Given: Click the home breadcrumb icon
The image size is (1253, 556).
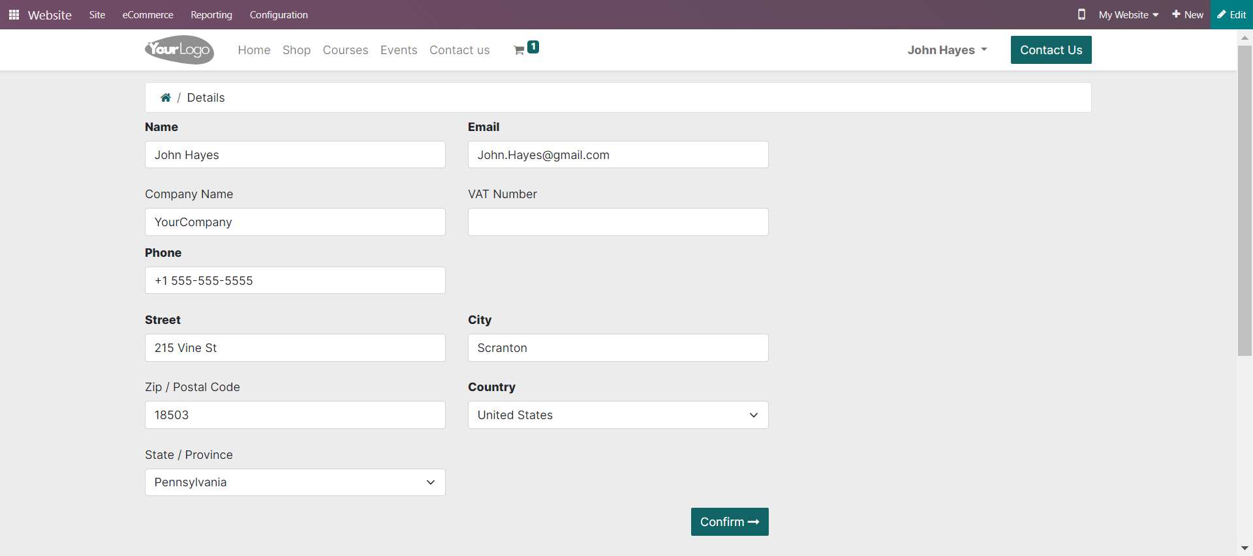Looking at the screenshot, I should pyautogui.click(x=166, y=98).
